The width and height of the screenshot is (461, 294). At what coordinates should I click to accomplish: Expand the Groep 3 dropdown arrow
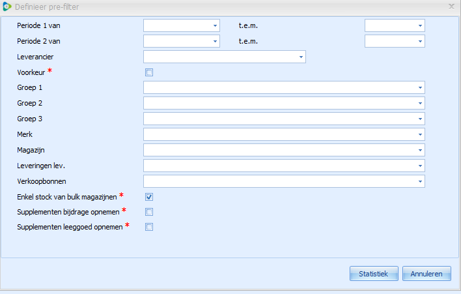[x=420, y=119]
